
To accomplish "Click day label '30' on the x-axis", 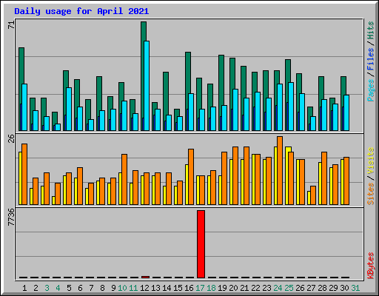I will coord(344,288).
